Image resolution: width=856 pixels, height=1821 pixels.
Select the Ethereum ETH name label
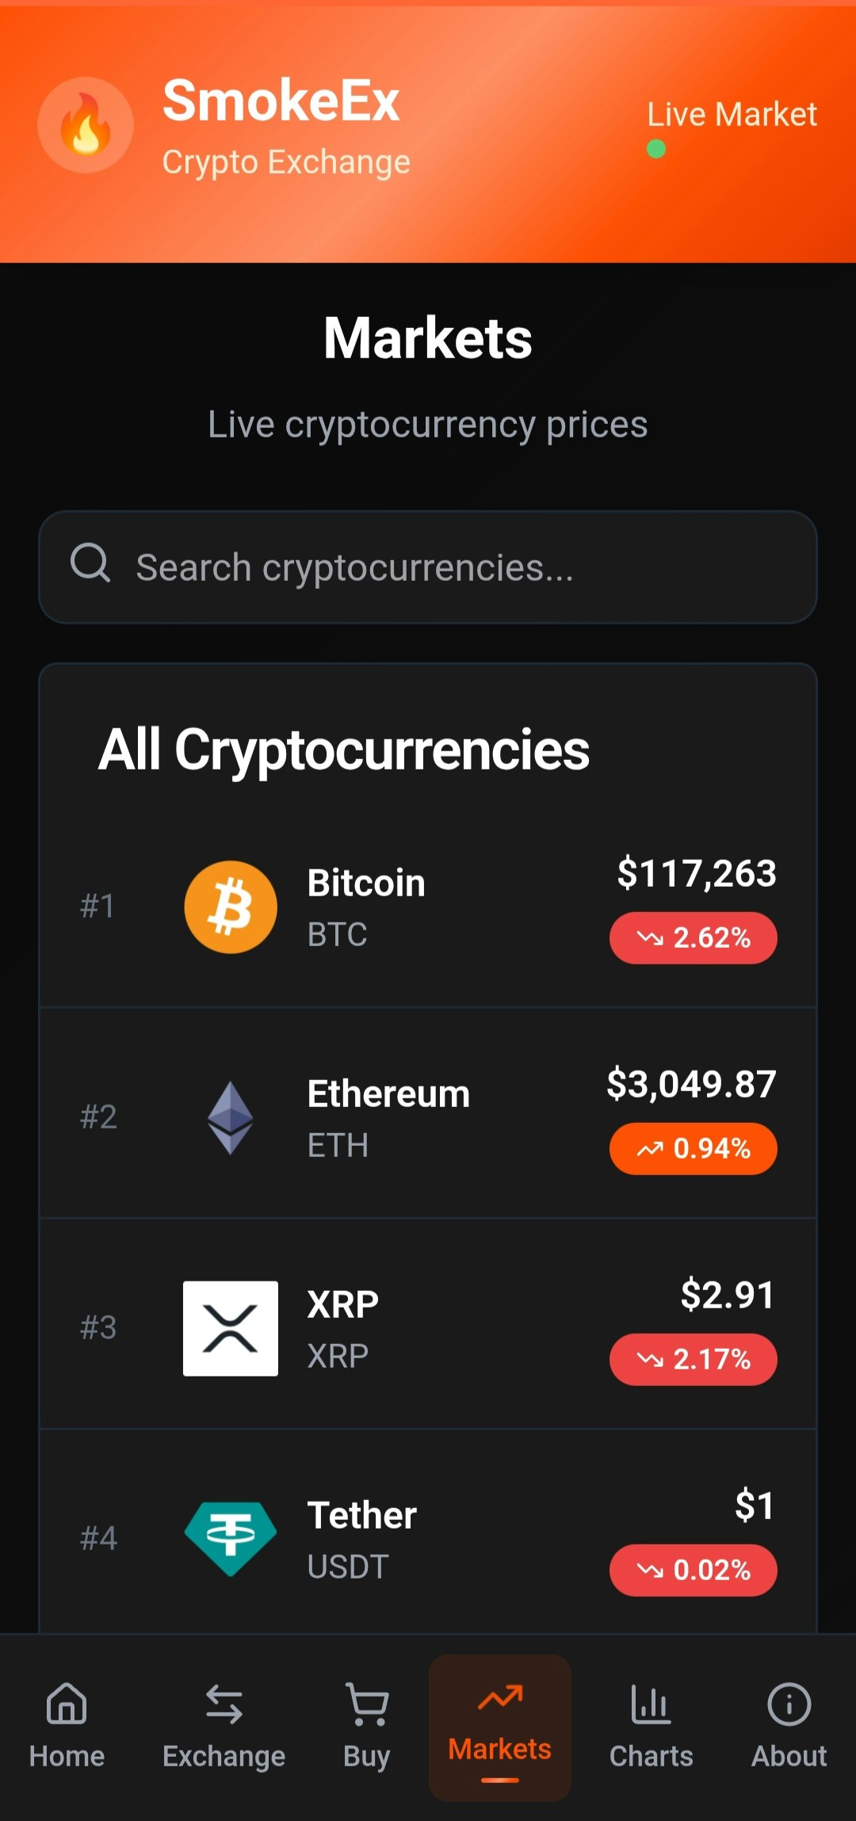388,1119
